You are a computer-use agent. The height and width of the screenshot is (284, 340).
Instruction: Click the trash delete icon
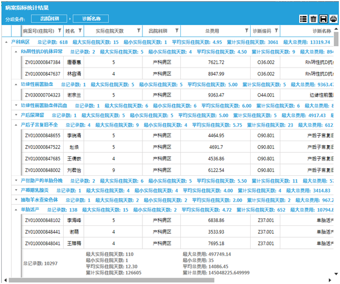[x=313, y=19]
